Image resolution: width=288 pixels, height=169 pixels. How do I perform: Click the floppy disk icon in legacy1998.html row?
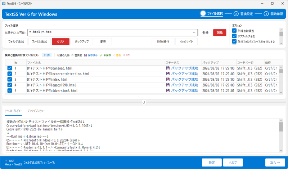pos(168,85)
